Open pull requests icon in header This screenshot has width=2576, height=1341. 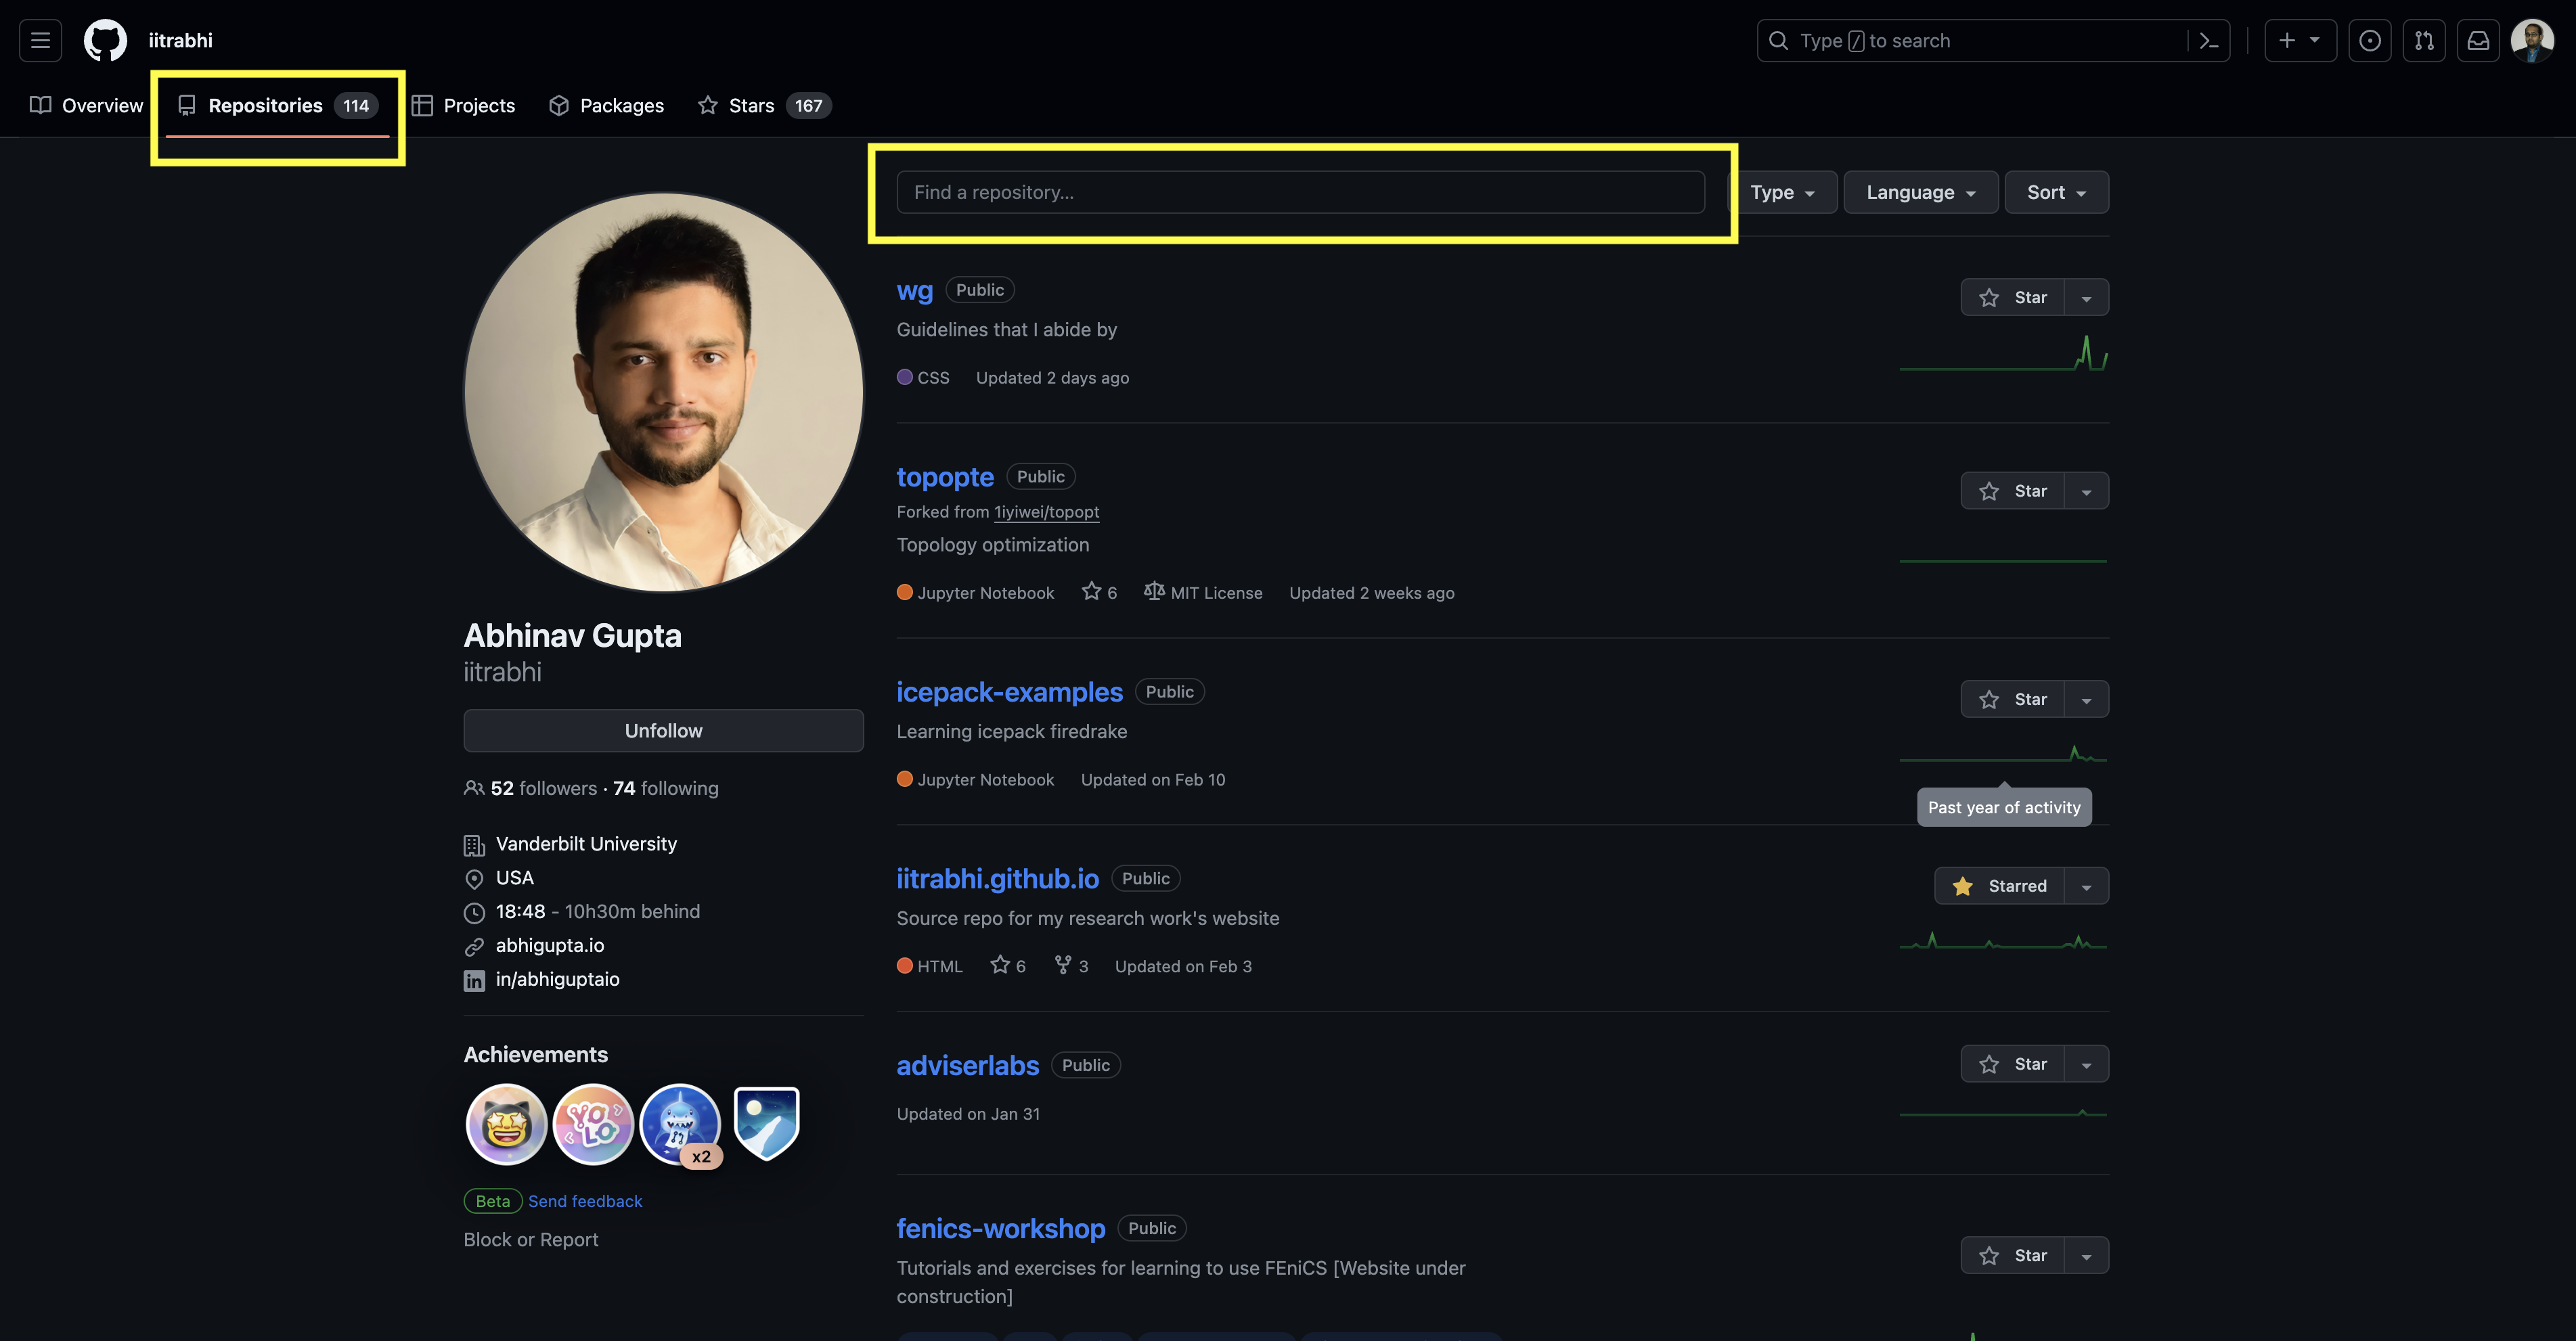coord(2424,41)
